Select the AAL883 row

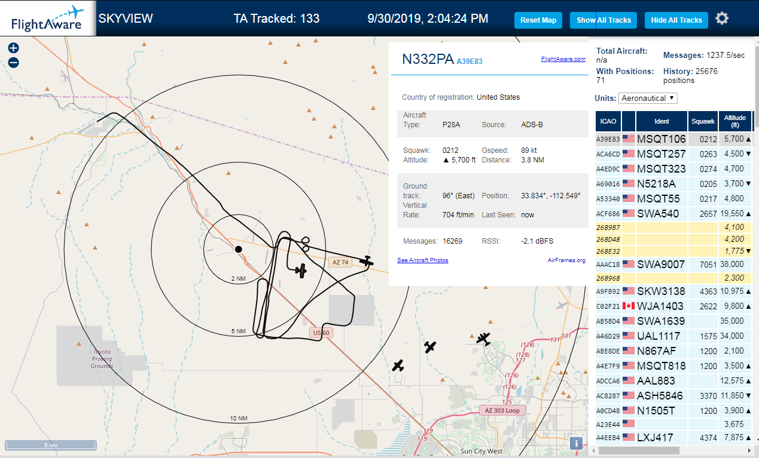click(x=673, y=381)
